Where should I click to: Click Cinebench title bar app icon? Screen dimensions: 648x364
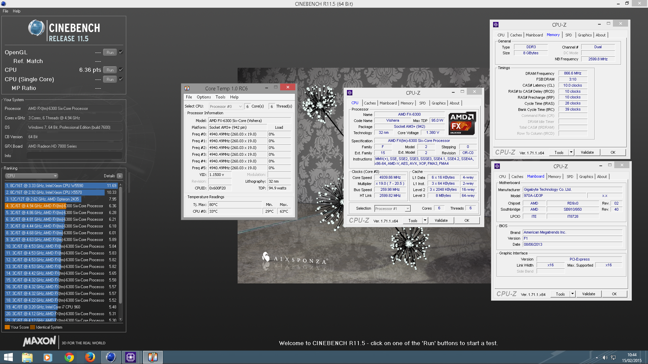click(x=4, y=4)
